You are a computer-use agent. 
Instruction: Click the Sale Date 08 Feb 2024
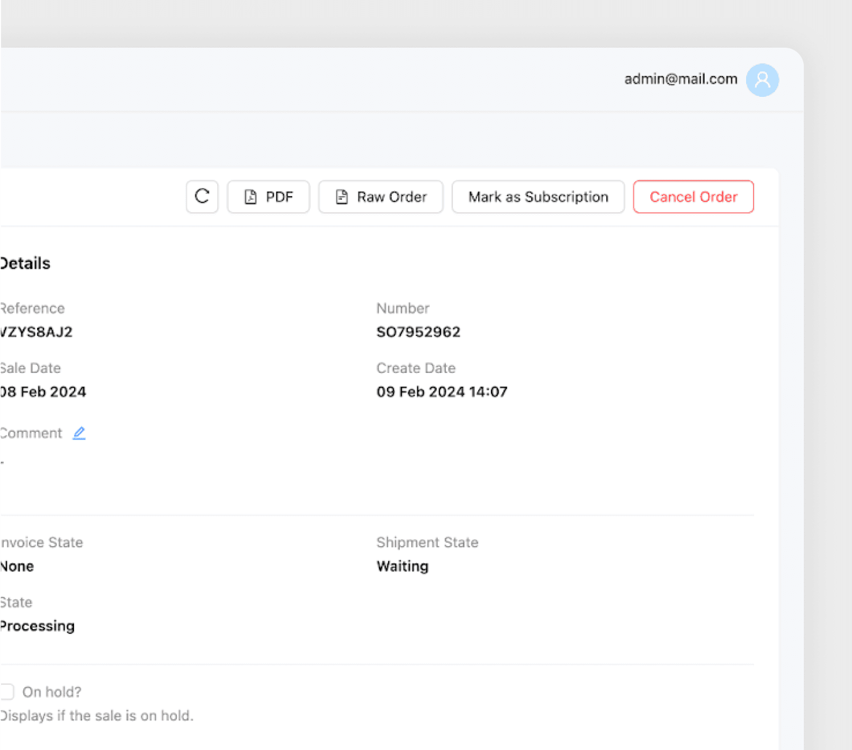click(x=43, y=391)
